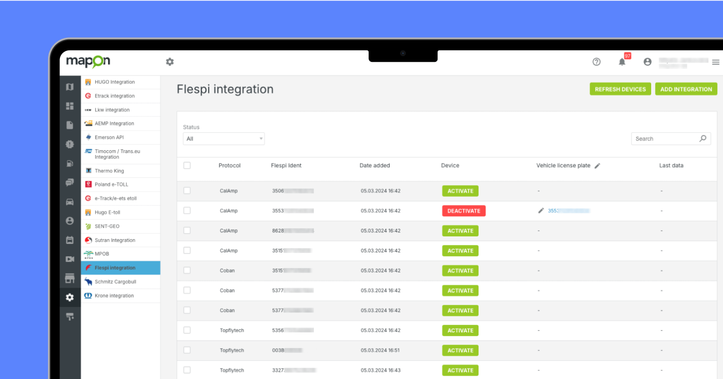Open the Dashboard icon in the sidebar
This screenshot has width=723, height=379.
[70, 106]
